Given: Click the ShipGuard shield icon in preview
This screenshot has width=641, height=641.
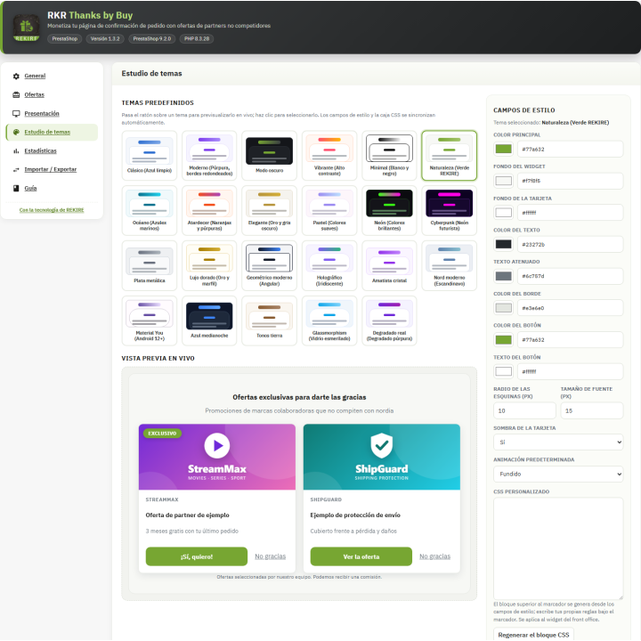Looking at the screenshot, I should [381, 446].
